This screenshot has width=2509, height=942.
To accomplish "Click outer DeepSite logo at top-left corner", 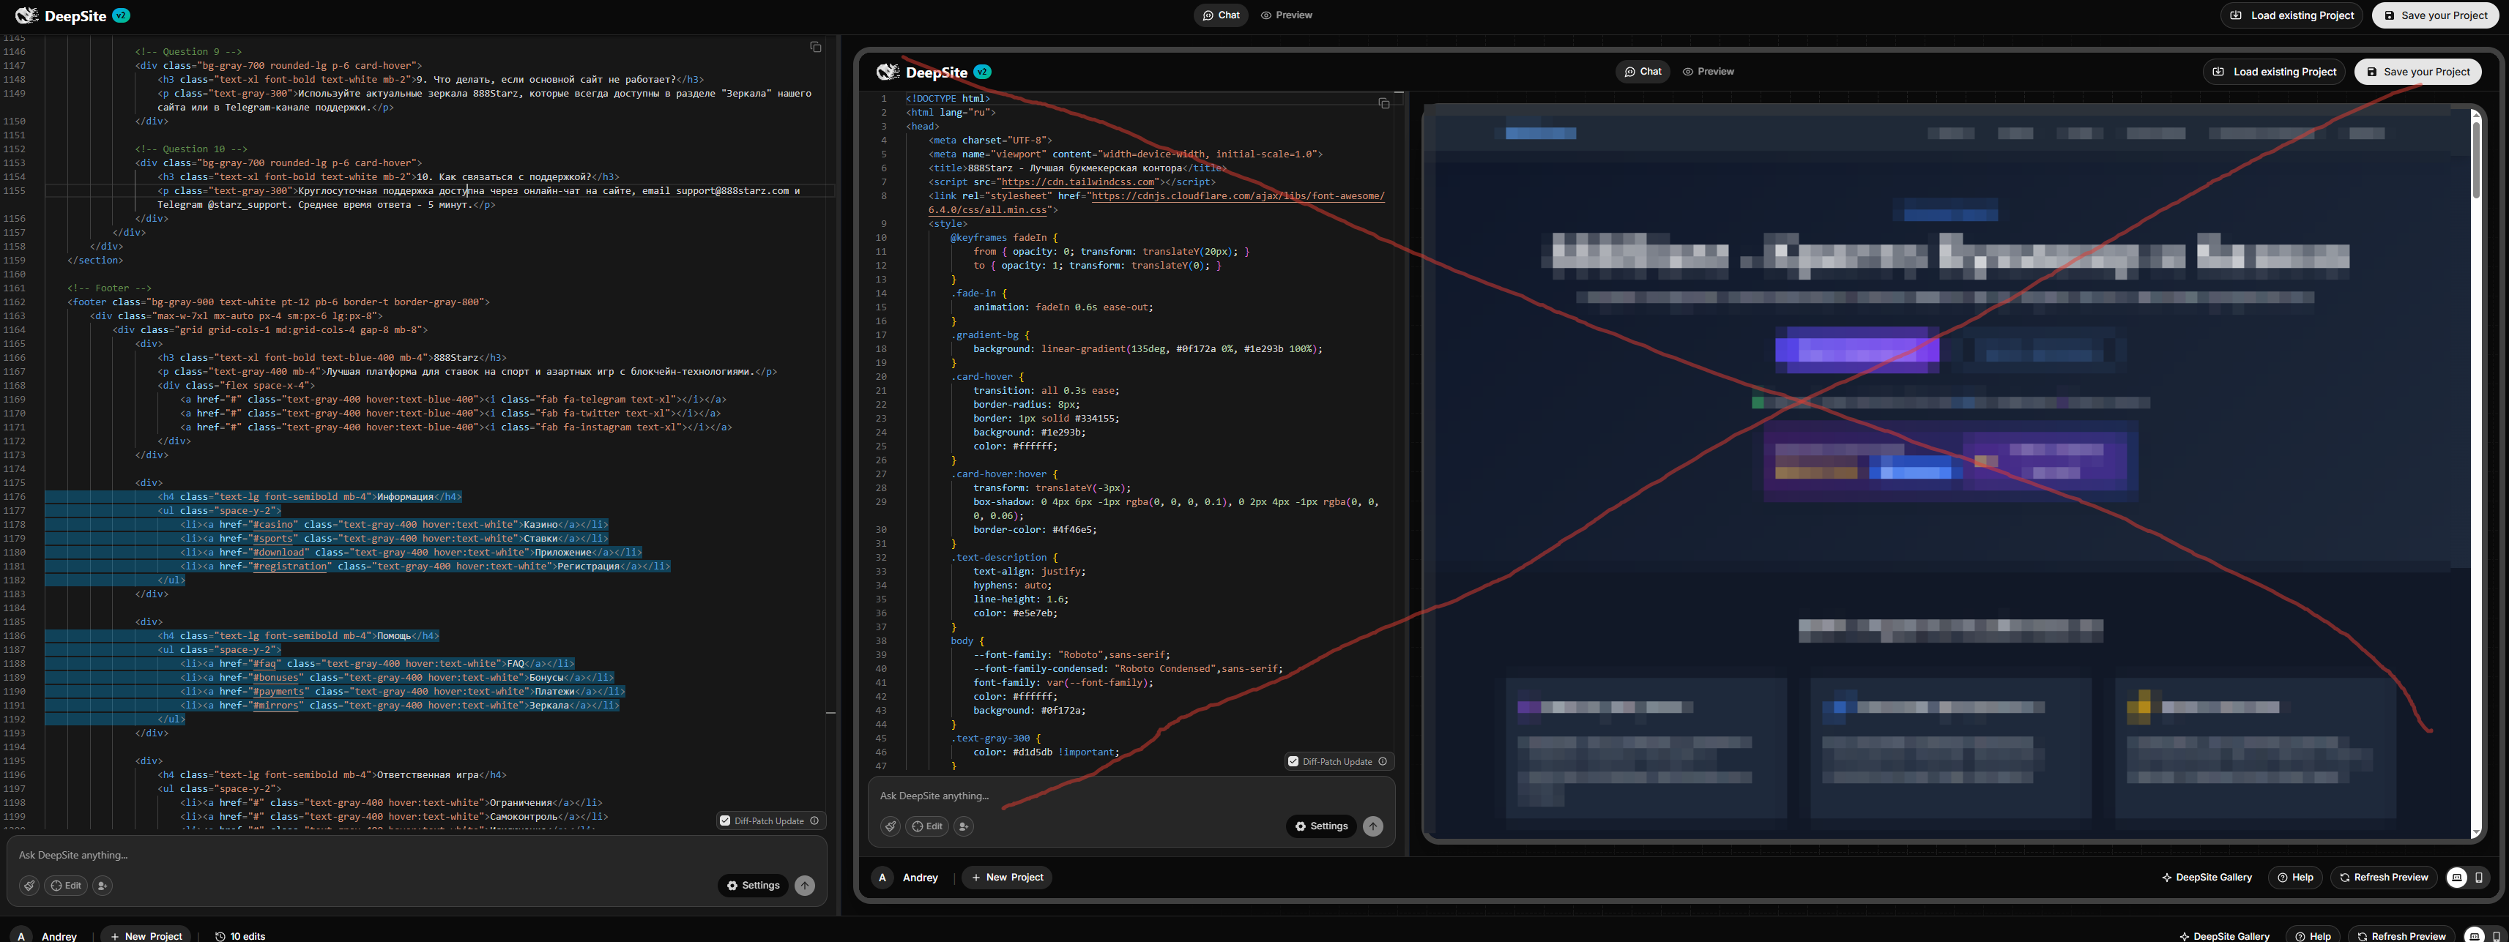I will 72,15.
